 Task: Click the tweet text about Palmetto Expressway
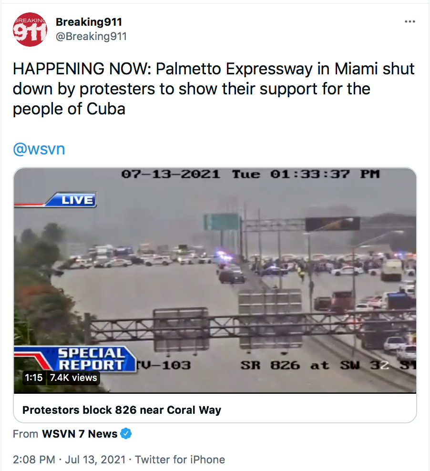[x=214, y=89]
